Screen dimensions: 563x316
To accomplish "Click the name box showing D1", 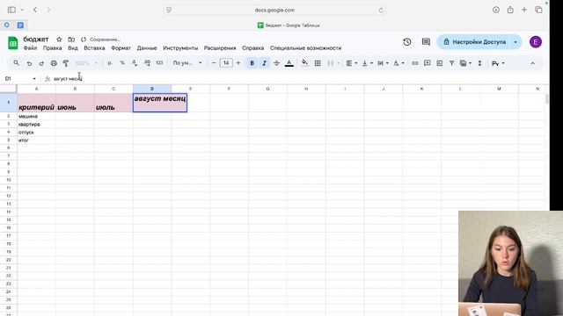I will tap(20, 78).
